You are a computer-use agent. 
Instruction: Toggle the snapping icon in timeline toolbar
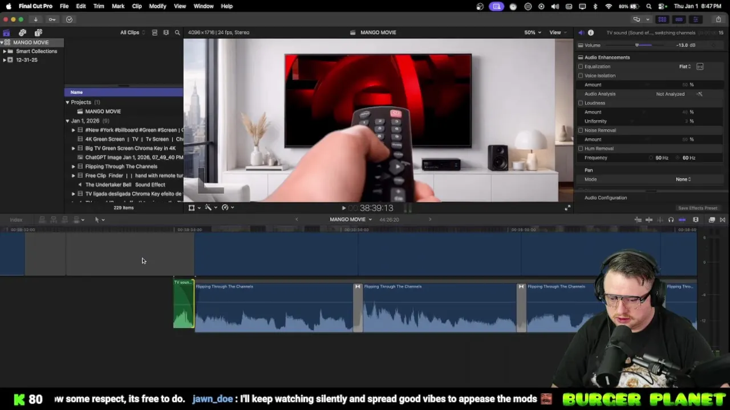pos(682,220)
